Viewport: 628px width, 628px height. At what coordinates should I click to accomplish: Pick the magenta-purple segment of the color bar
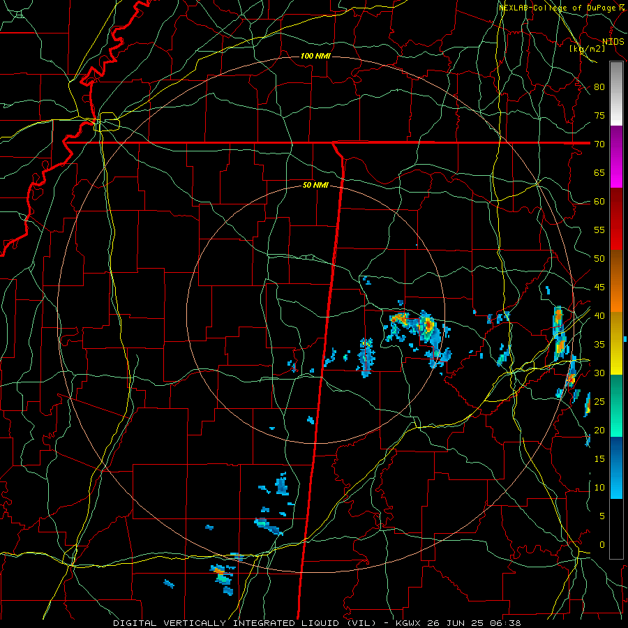tap(616, 157)
